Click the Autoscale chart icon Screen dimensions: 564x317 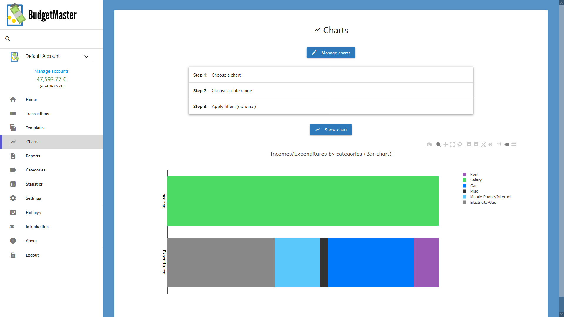[x=483, y=144]
